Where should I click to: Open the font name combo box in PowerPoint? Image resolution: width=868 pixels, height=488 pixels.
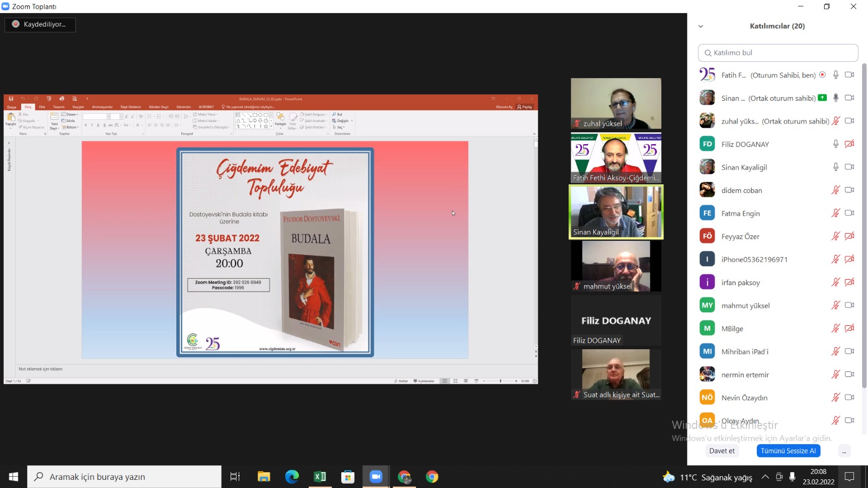click(96, 117)
